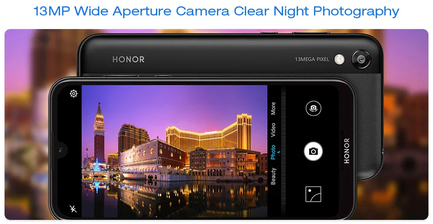Switch to front camera icon

314,108
